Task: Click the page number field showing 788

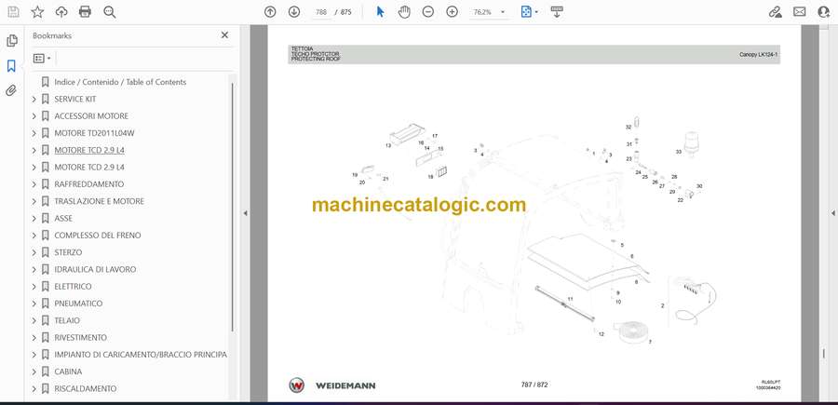Action: 321,12
